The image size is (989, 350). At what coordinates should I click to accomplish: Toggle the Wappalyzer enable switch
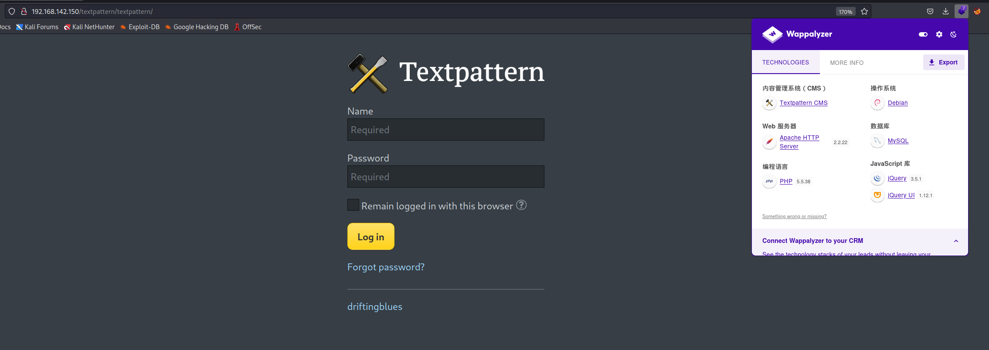point(923,34)
